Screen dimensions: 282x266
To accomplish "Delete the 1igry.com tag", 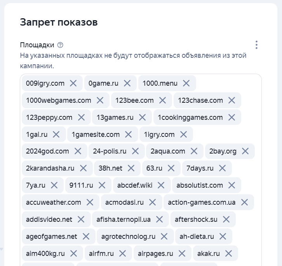I will [x=183, y=135].
